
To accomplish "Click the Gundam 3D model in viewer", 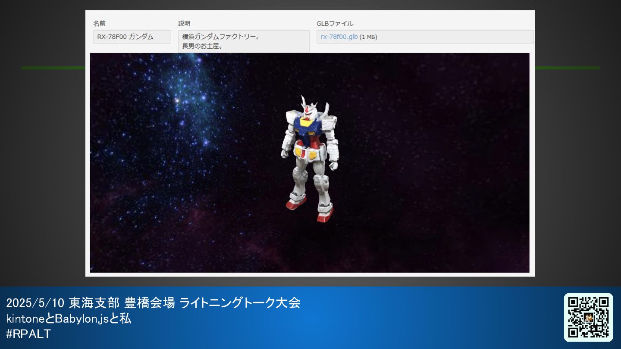I will pyautogui.click(x=310, y=159).
